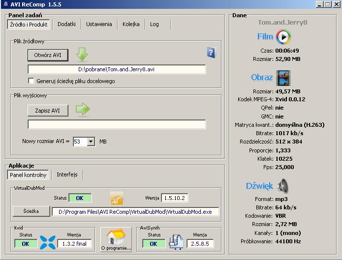Play the film with the Film play icon
The width and height of the screenshot is (342, 260).
pyautogui.click(x=283, y=37)
